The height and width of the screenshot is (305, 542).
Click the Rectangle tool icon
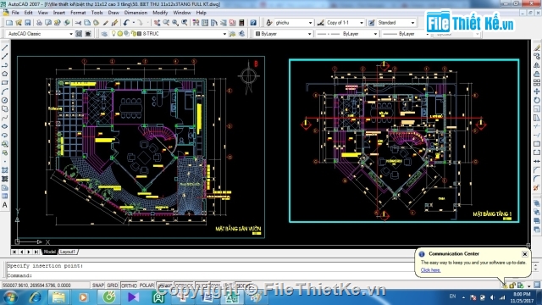[x=5, y=83]
